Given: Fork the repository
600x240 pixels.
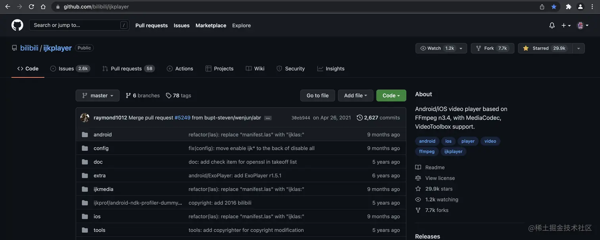Looking at the screenshot, I should [492, 48].
